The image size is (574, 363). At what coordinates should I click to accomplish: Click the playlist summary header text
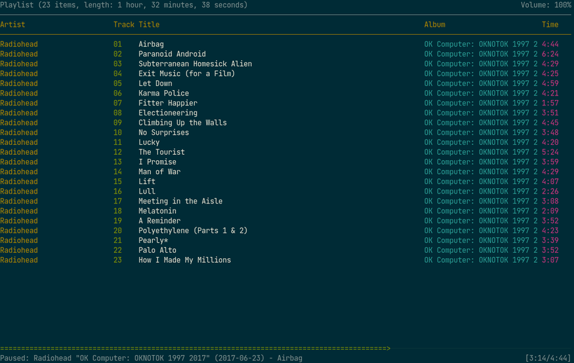click(x=124, y=5)
